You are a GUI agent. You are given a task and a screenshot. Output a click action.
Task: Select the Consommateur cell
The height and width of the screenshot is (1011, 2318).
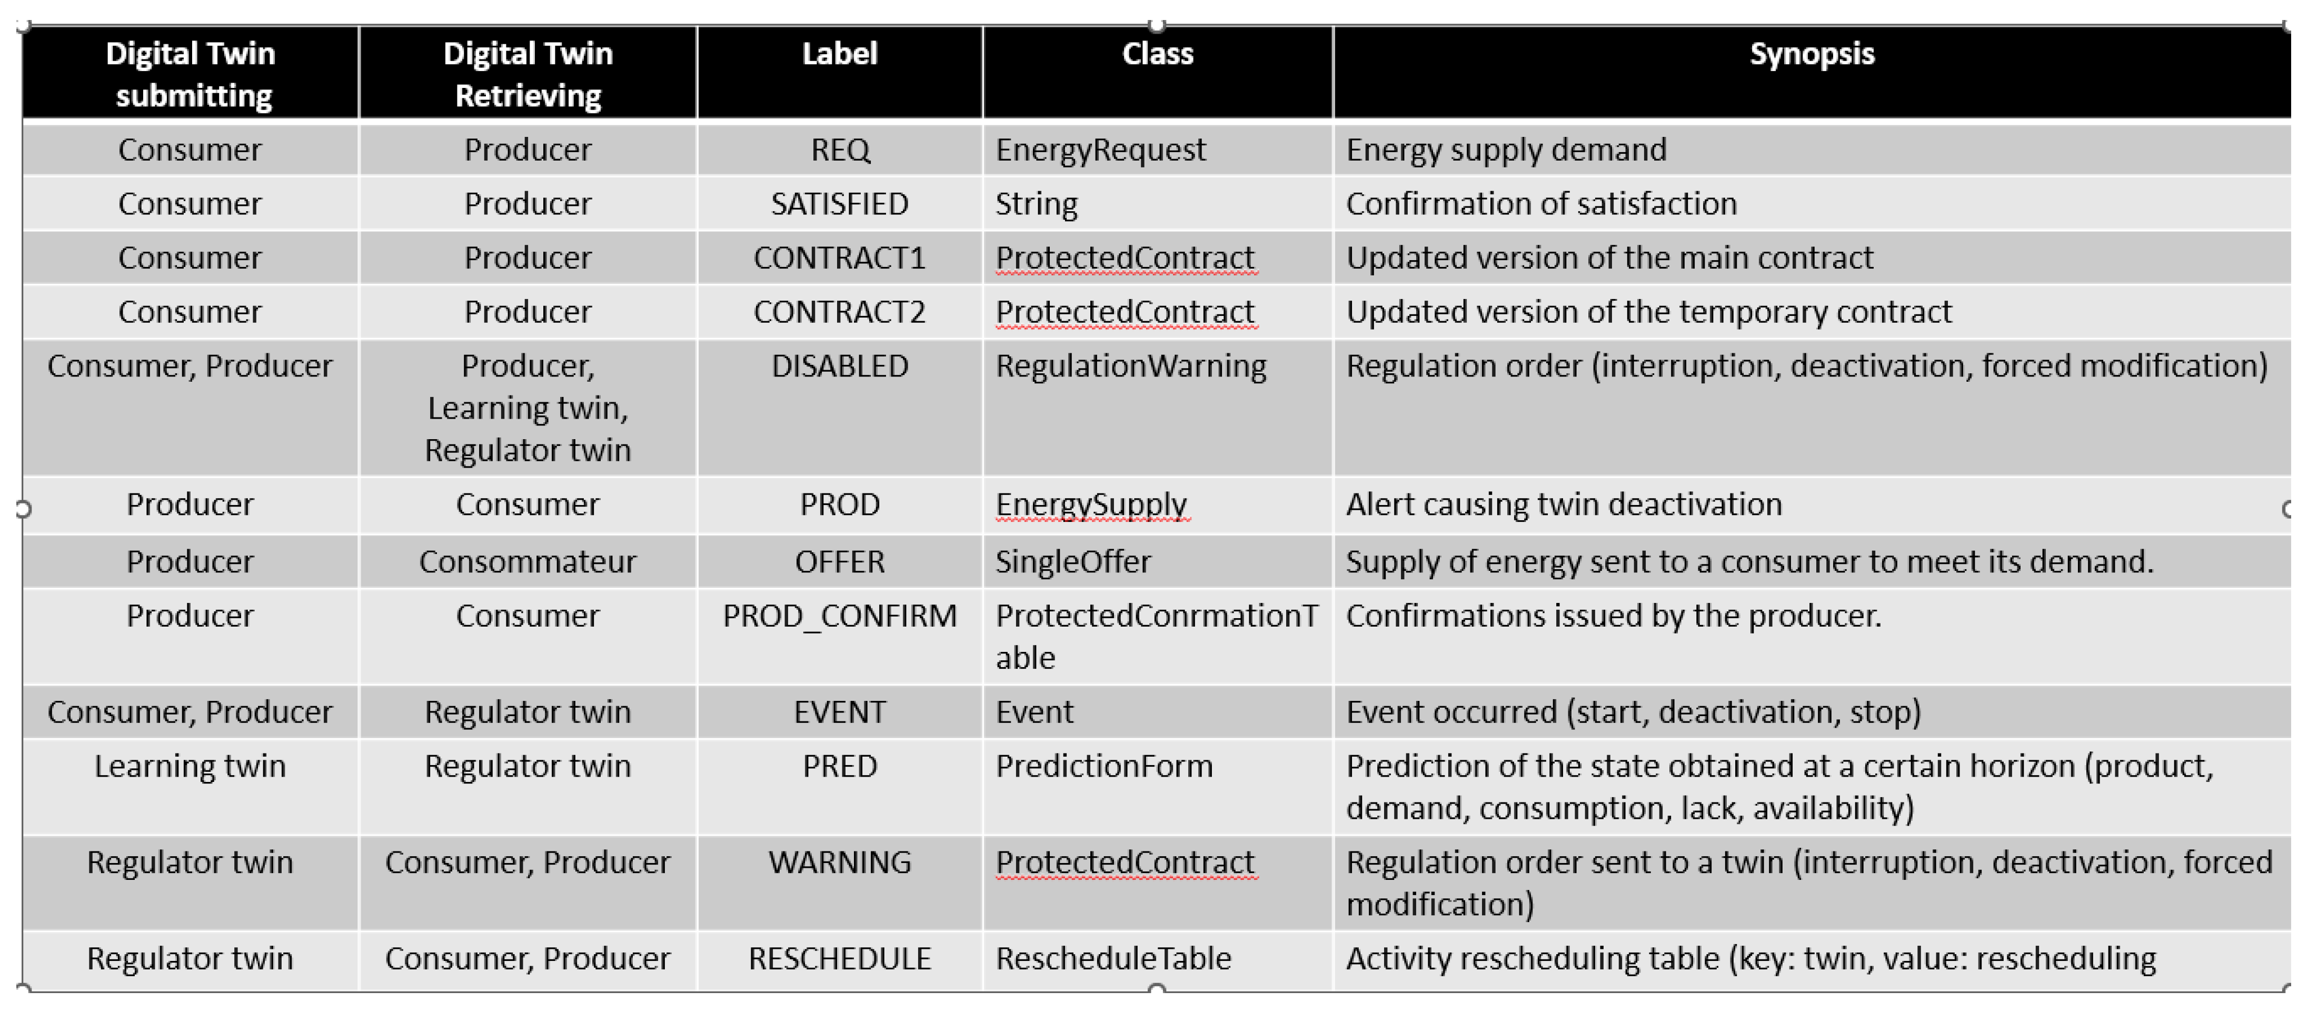tap(528, 562)
